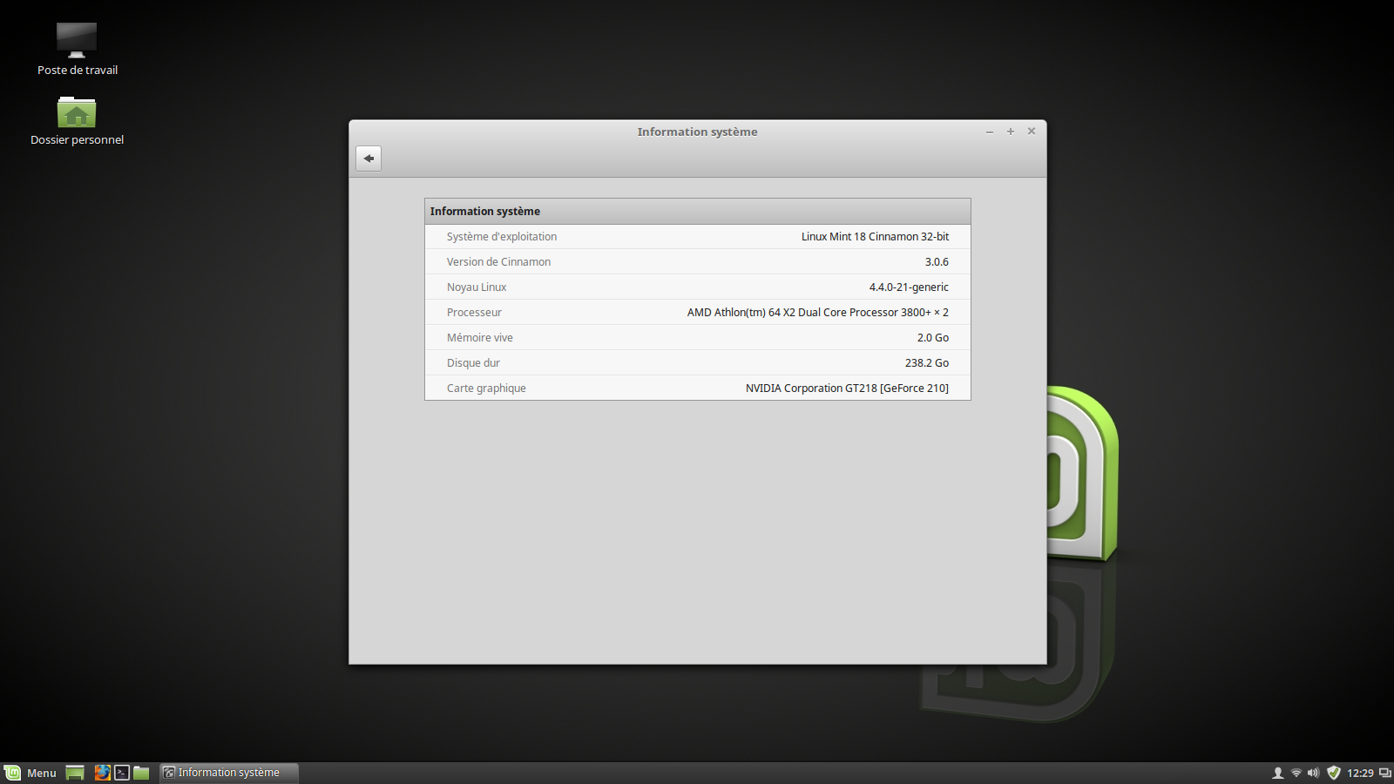Open the Wi-Fi network applet
1394x784 pixels.
tap(1296, 773)
